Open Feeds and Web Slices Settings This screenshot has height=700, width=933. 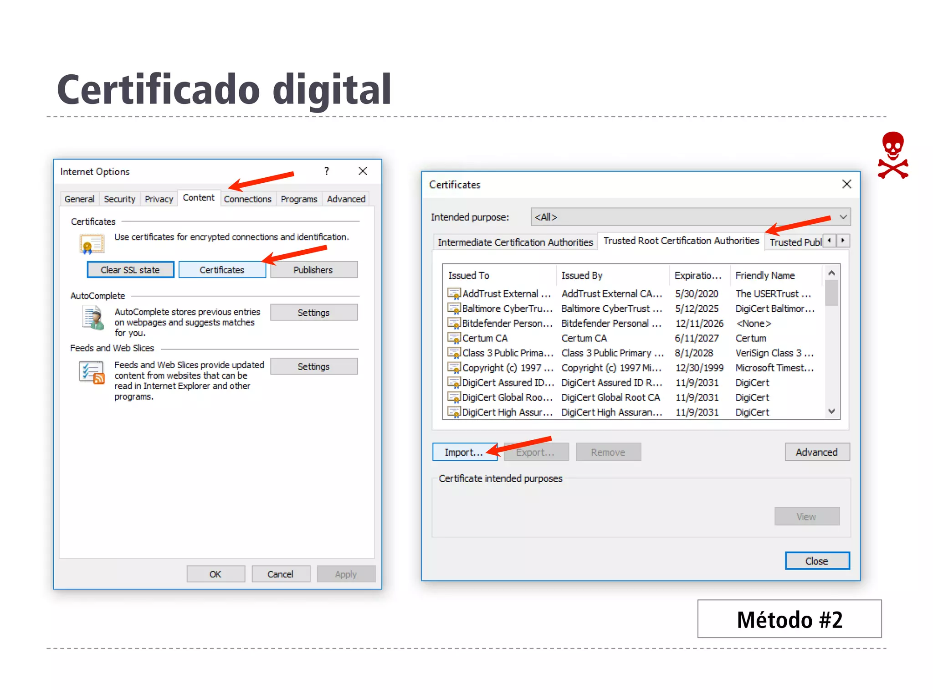point(313,366)
